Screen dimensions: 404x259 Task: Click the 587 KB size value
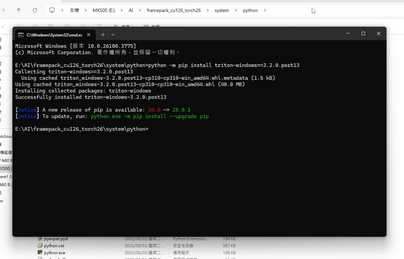[229, 245]
